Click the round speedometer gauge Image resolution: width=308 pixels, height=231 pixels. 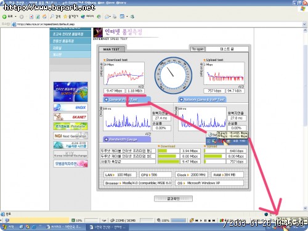coord(173,75)
